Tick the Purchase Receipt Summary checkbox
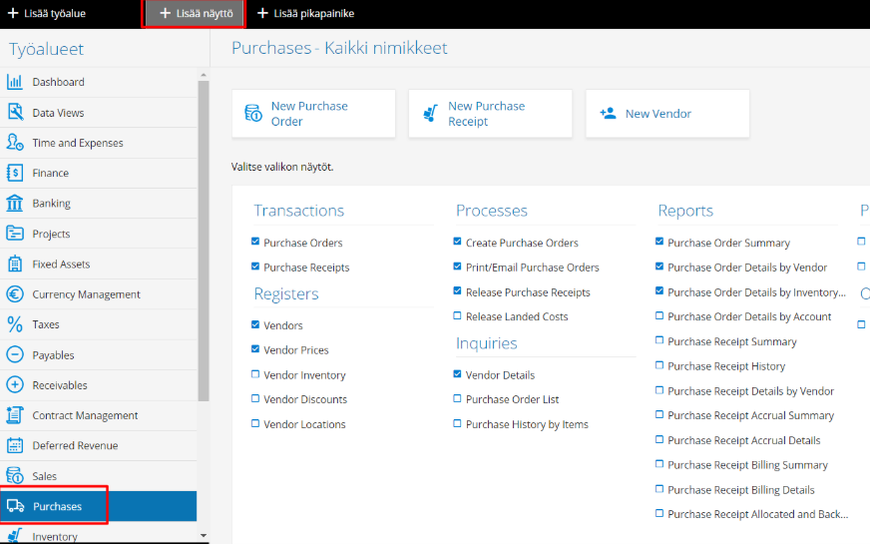The width and height of the screenshot is (870, 544). click(659, 340)
